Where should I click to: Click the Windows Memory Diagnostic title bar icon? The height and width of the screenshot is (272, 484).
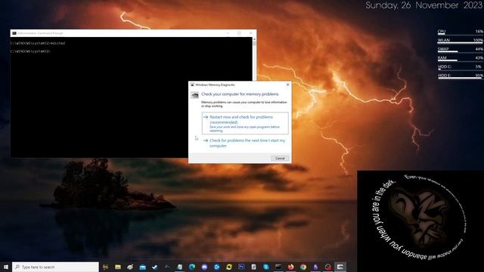192,85
